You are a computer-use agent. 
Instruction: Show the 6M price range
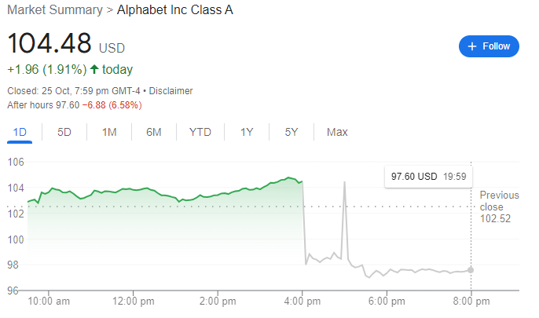coord(154,132)
